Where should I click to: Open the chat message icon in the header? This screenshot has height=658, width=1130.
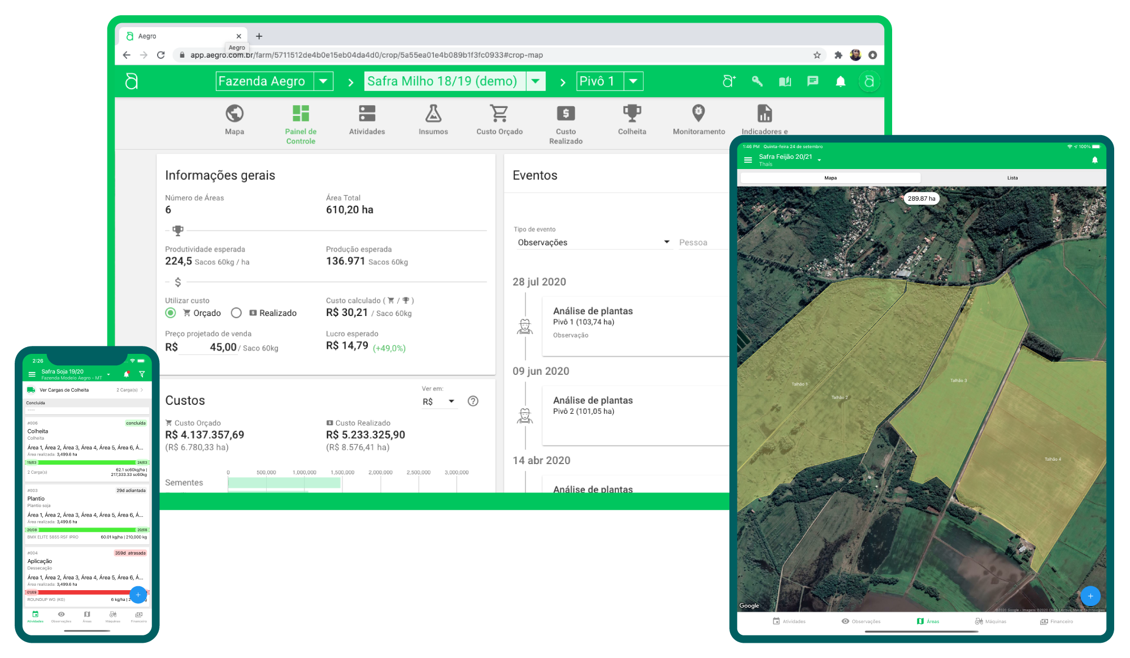coord(812,81)
